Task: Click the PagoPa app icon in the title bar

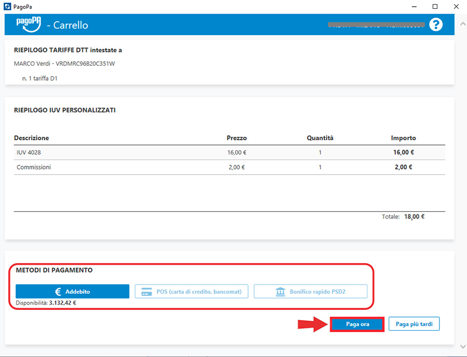Action: coord(6,6)
